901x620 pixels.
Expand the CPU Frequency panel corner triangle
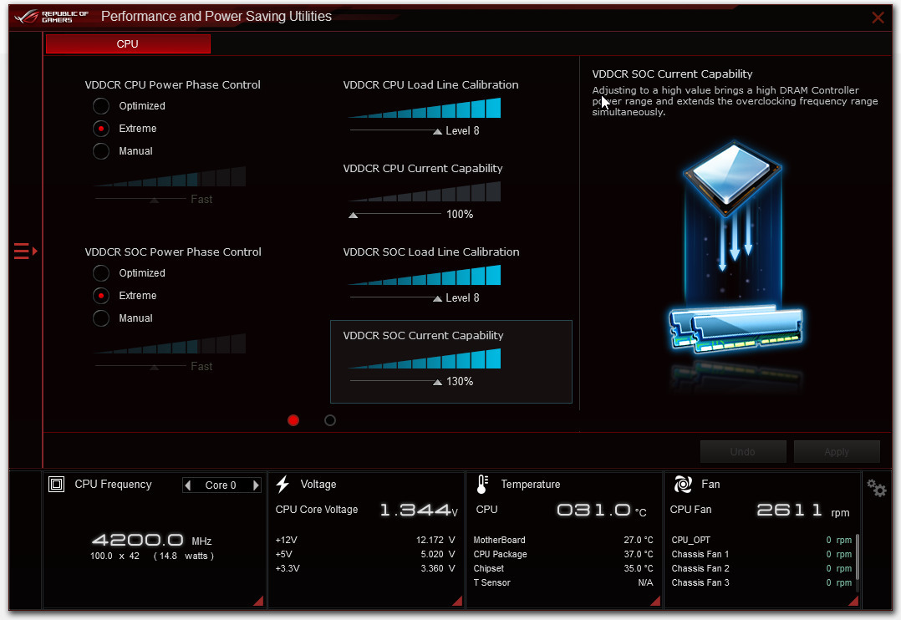(258, 601)
